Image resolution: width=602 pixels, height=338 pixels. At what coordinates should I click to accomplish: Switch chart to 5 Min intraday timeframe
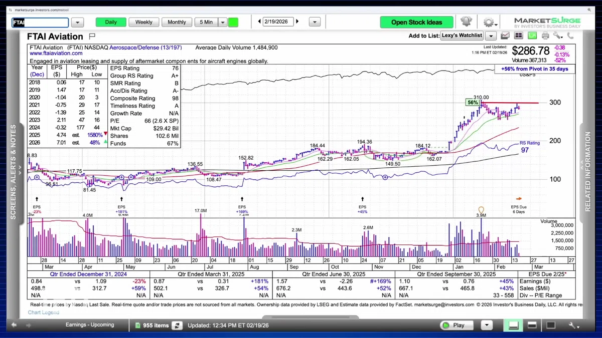(x=206, y=22)
